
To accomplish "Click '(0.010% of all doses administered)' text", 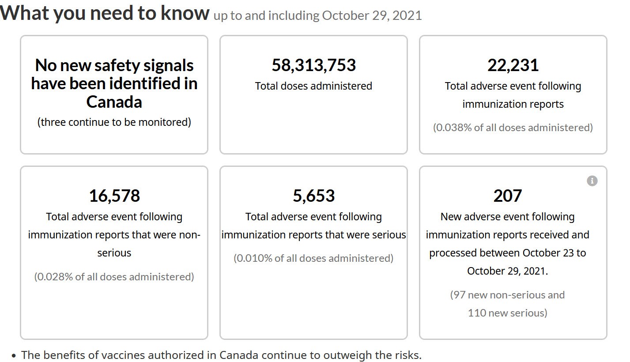I will pos(313,258).
